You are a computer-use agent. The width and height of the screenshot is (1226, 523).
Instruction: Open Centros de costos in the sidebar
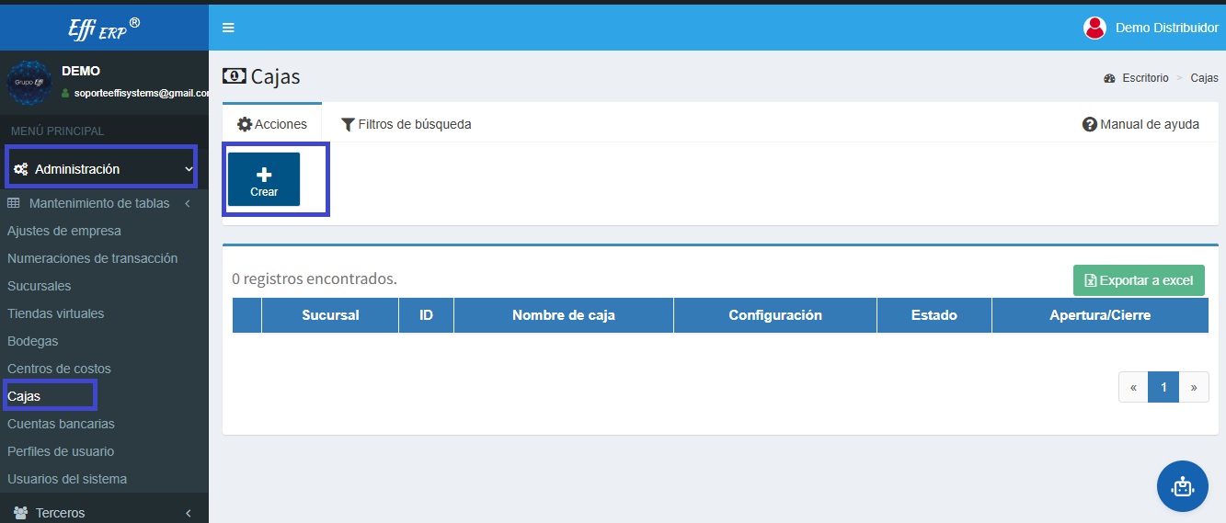59,369
